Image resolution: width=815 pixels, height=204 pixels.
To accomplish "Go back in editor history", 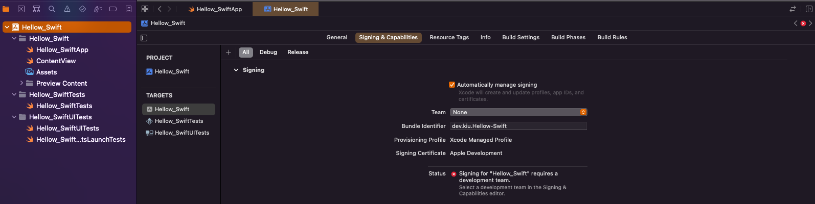I will (160, 9).
